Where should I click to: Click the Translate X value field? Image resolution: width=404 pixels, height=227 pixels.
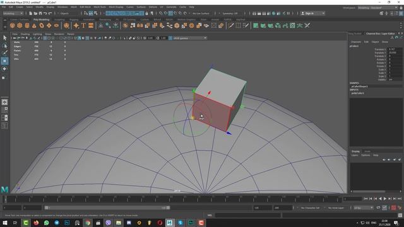tap(395, 49)
